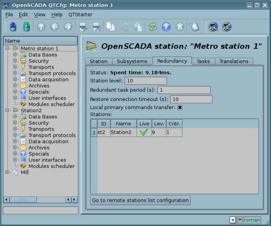Viewport: 271px width, 226px height.
Task: Click the green Live checkmark for Station2
Action: coord(144,132)
